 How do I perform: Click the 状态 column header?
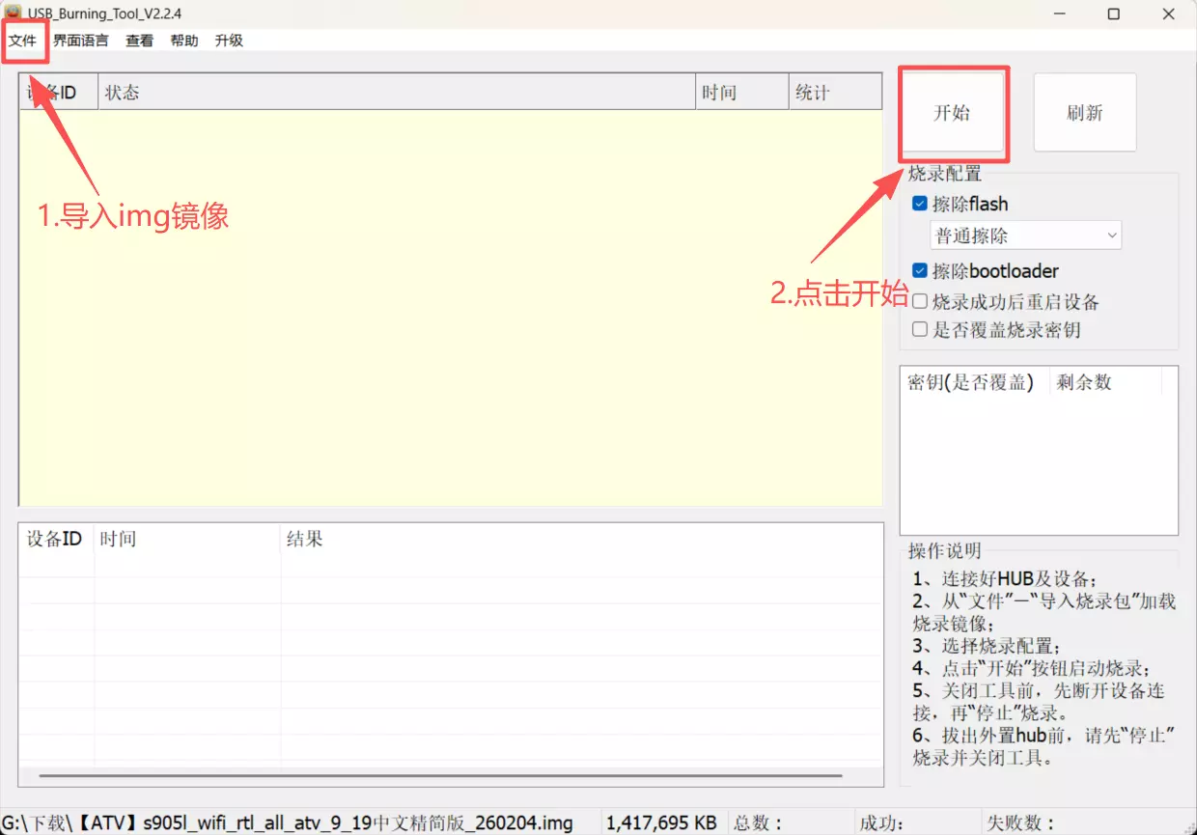(397, 93)
